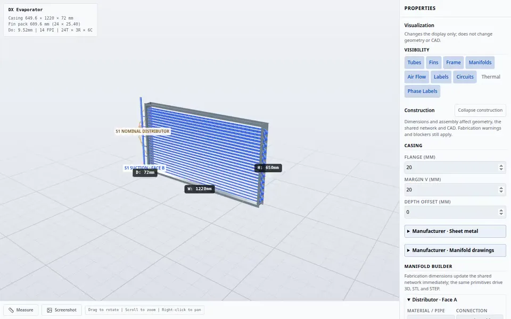
Task: Adjust the Depth Offset stepper arrows
Action: click(501, 212)
